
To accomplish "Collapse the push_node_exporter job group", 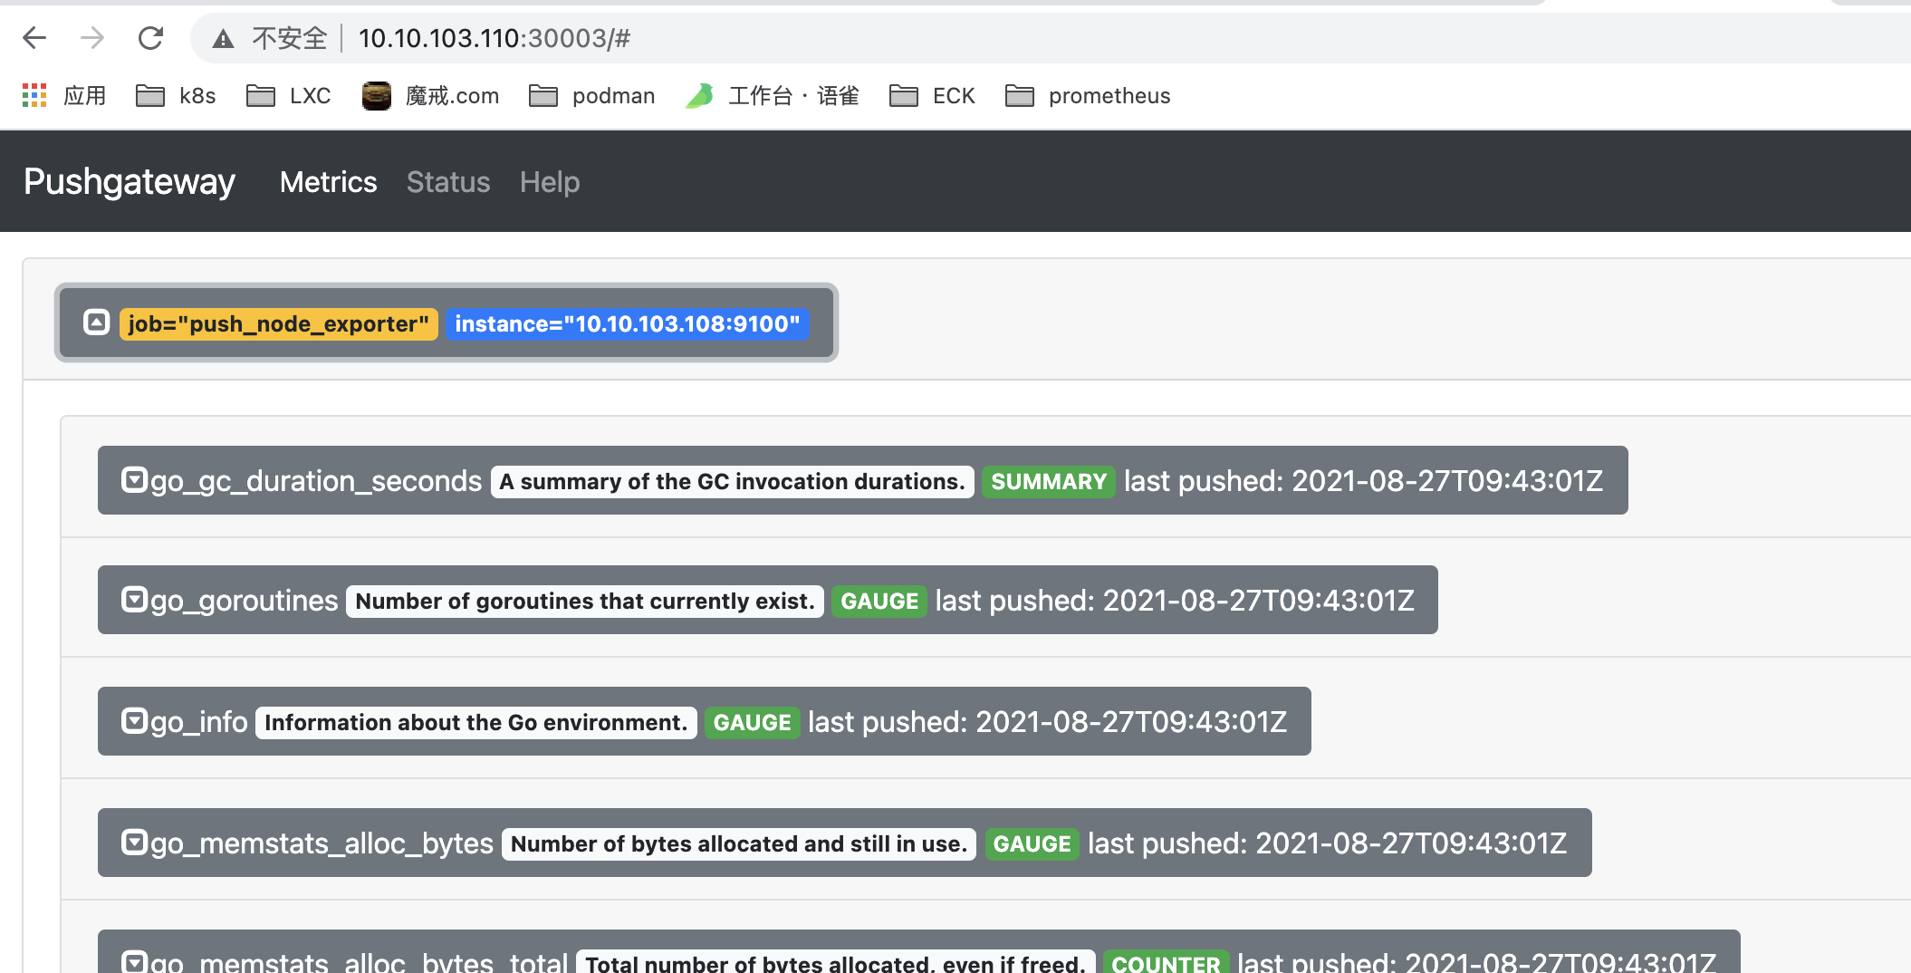I will coord(96,323).
